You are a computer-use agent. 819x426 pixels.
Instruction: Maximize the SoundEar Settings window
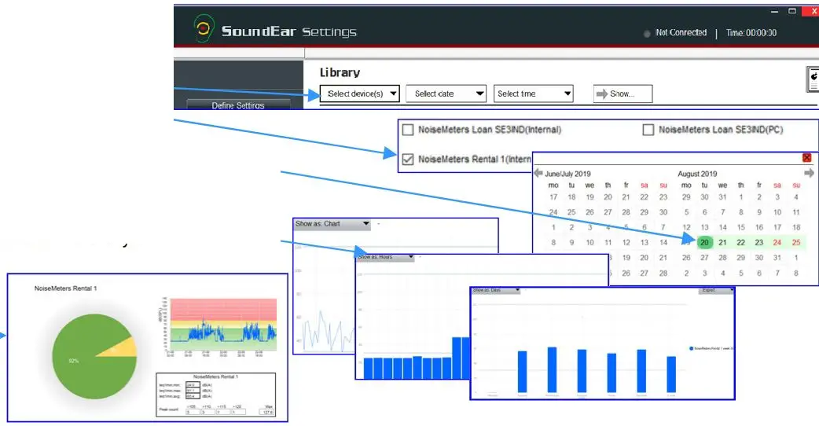click(791, 11)
